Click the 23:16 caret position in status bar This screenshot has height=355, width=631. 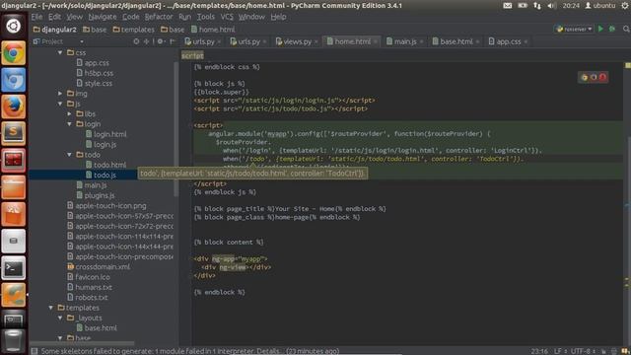point(539,351)
